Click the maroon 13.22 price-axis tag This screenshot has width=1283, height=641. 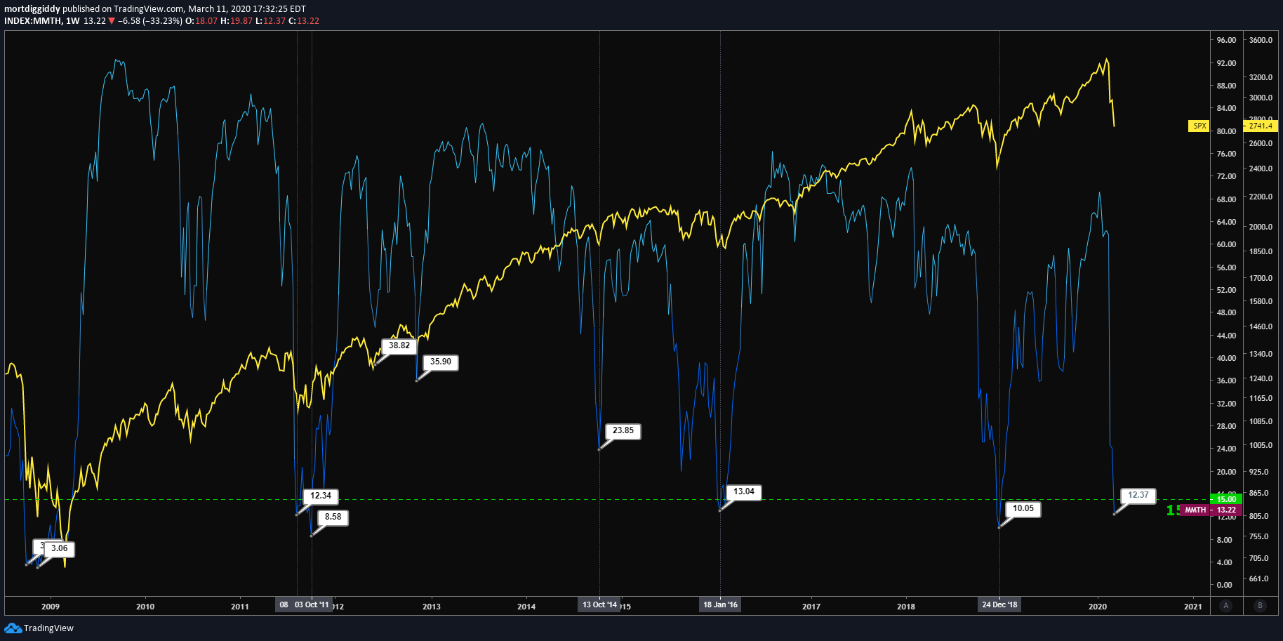pos(1226,510)
